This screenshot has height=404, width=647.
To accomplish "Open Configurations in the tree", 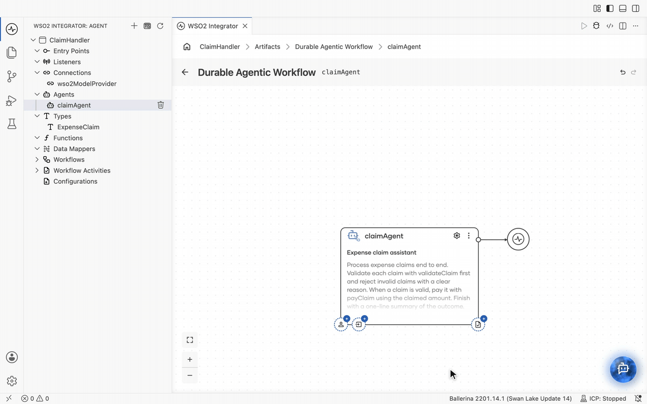I will pos(75,182).
